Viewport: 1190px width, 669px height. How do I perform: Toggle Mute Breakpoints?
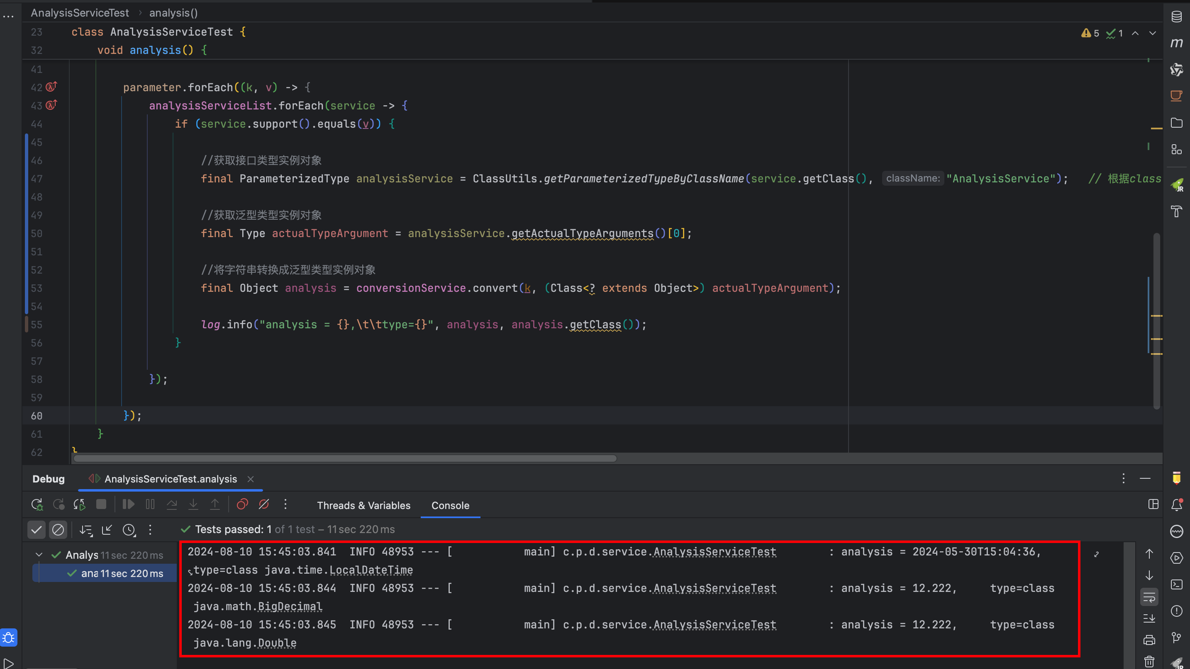coord(264,504)
